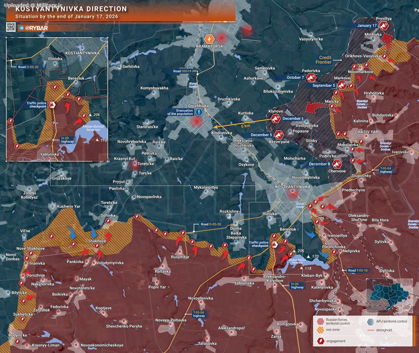
Task: Click the engagement icon left of Nelipivka
Action: pos(334,252)
